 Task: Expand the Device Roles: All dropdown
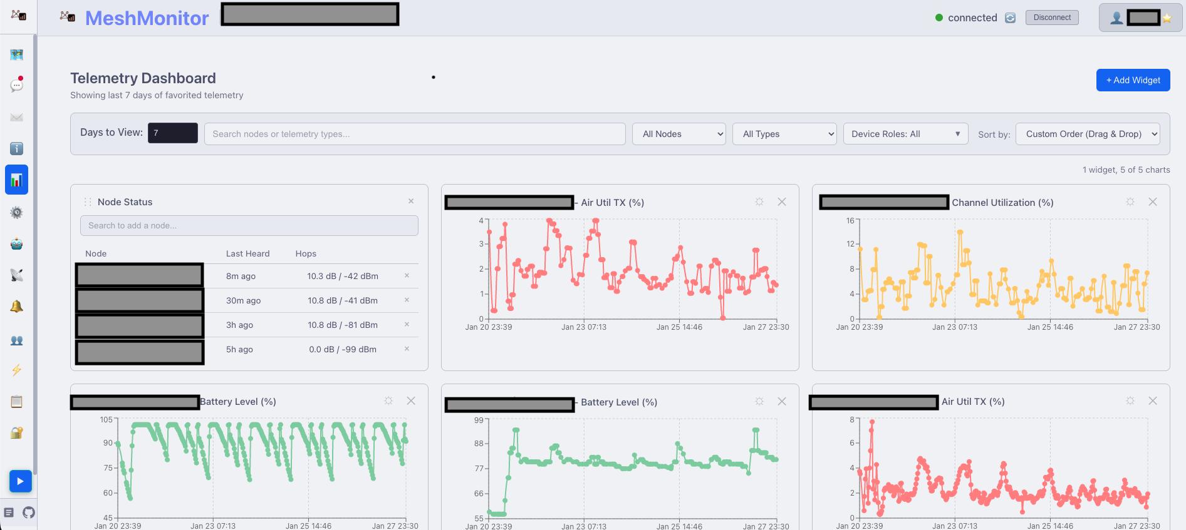[x=905, y=134]
